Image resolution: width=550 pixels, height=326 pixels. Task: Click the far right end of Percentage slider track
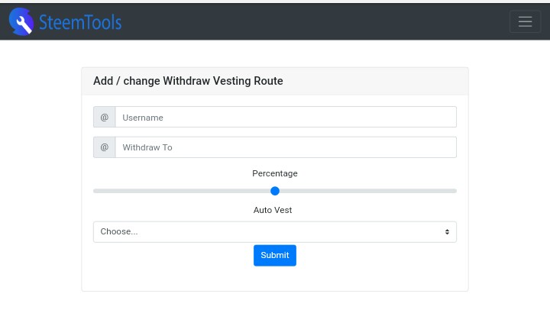pyautogui.click(x=455, y=191)
